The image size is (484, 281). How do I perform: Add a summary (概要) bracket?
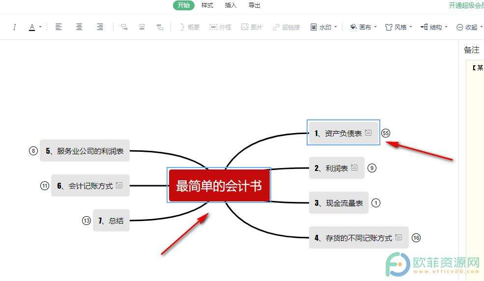[190, 27]
